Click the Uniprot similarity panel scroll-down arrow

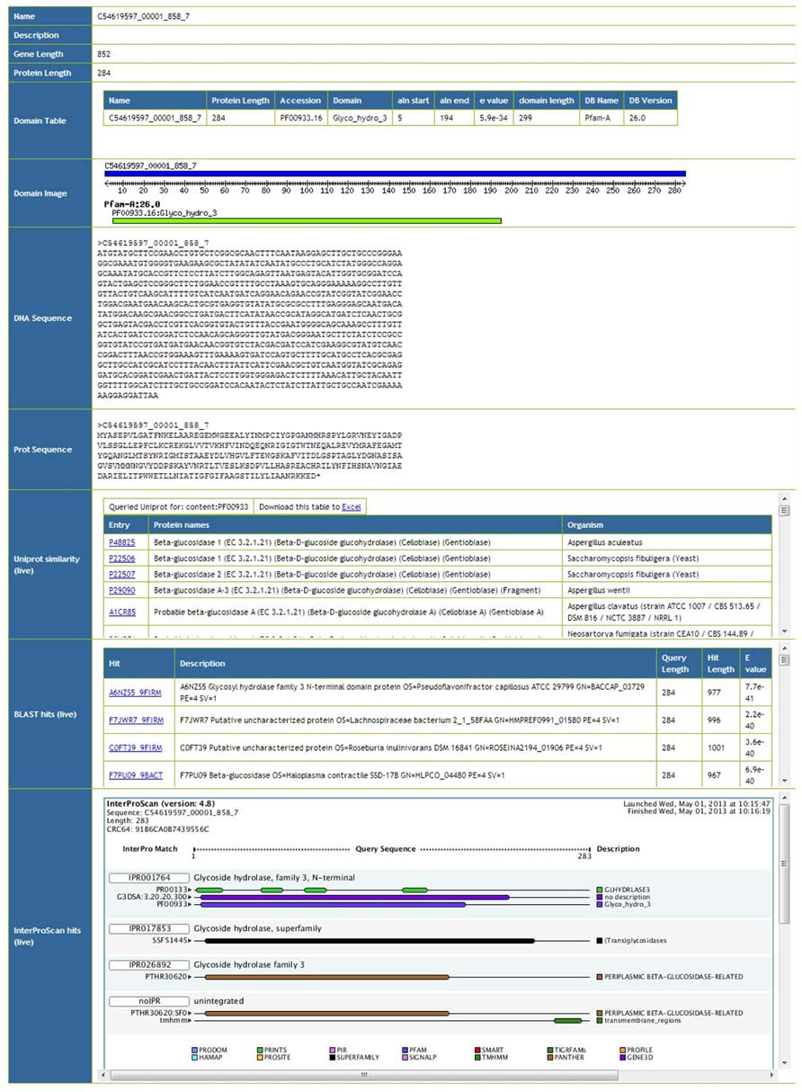[x=784, y=632]
